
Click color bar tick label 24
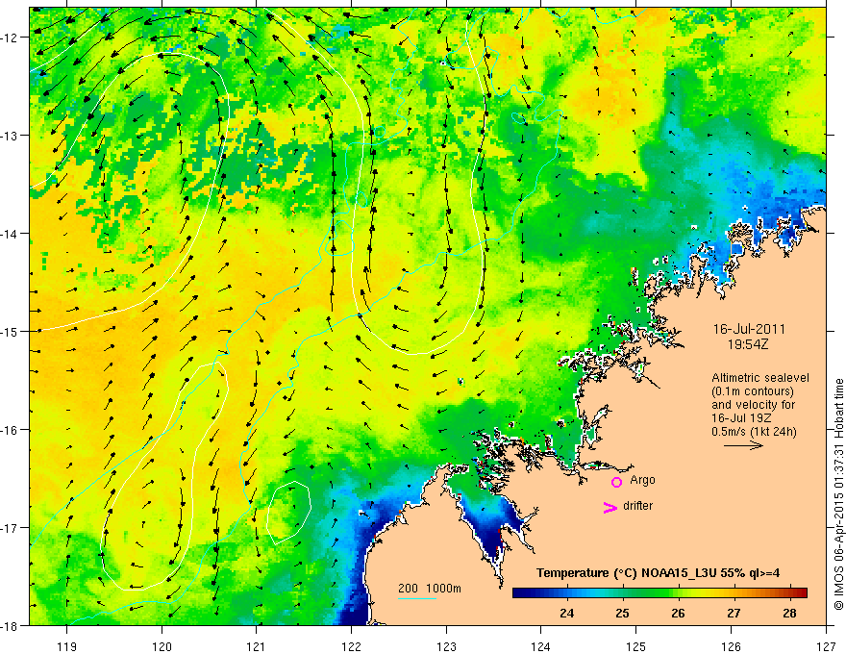pyautogui.click(x=566, y=613)
